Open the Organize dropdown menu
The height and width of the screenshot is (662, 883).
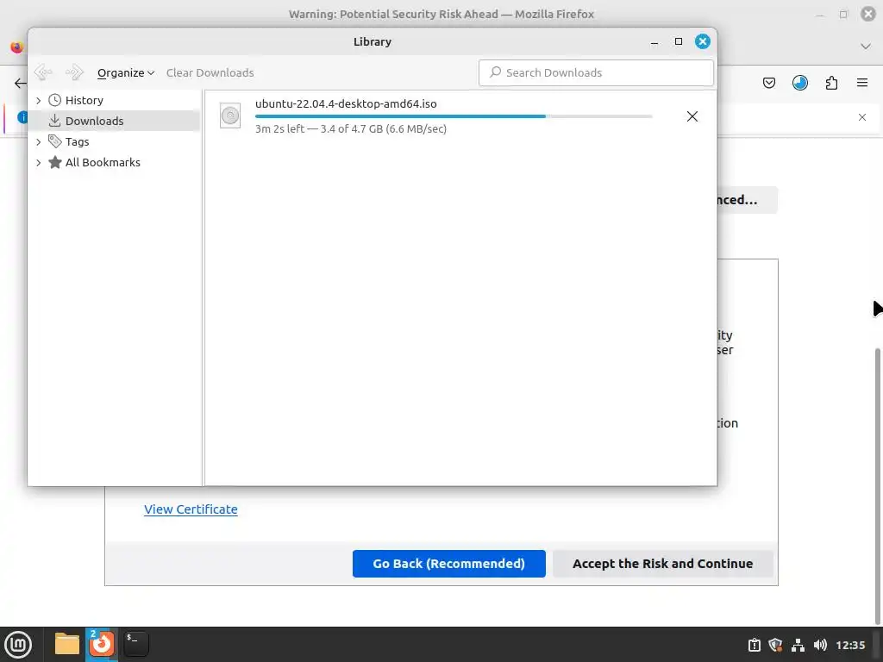(x=126, y=72)
